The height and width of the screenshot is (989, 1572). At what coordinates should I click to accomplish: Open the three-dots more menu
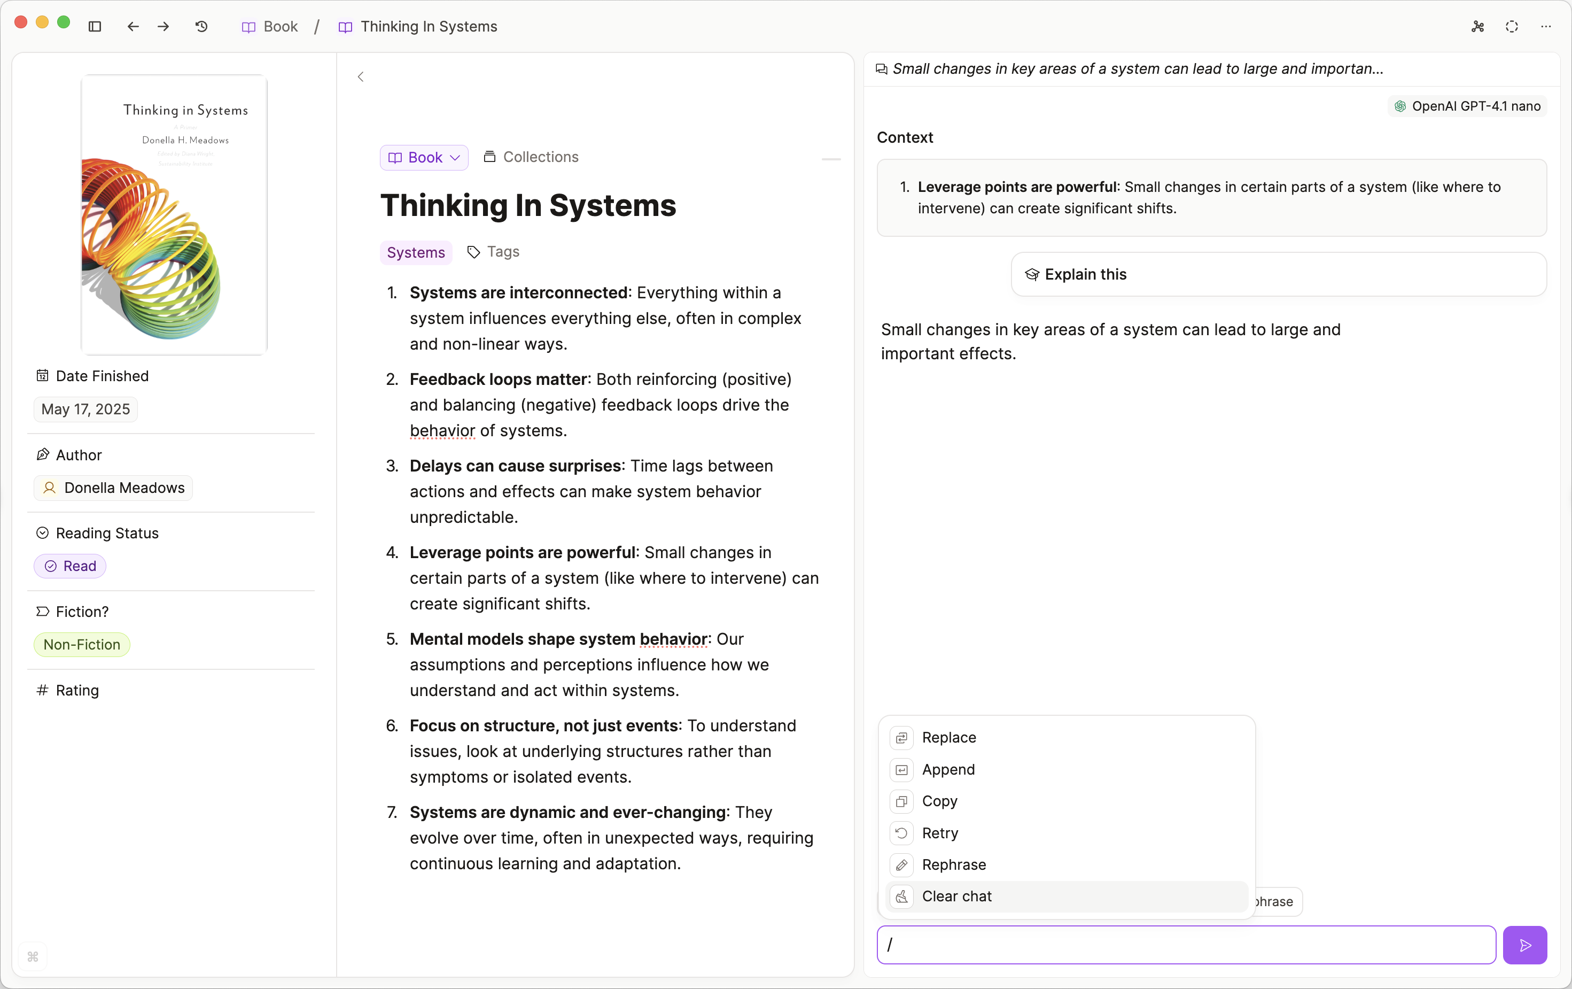click(1545, 26)
